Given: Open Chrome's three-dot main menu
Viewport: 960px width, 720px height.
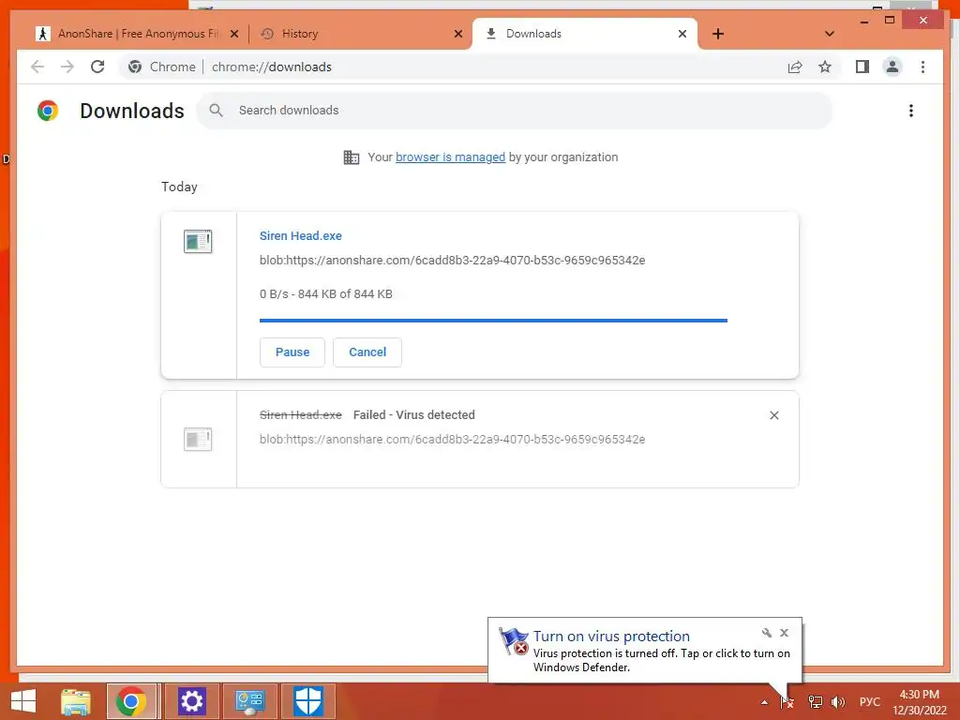Looking at the screenshot, I should tap(922, 67).
